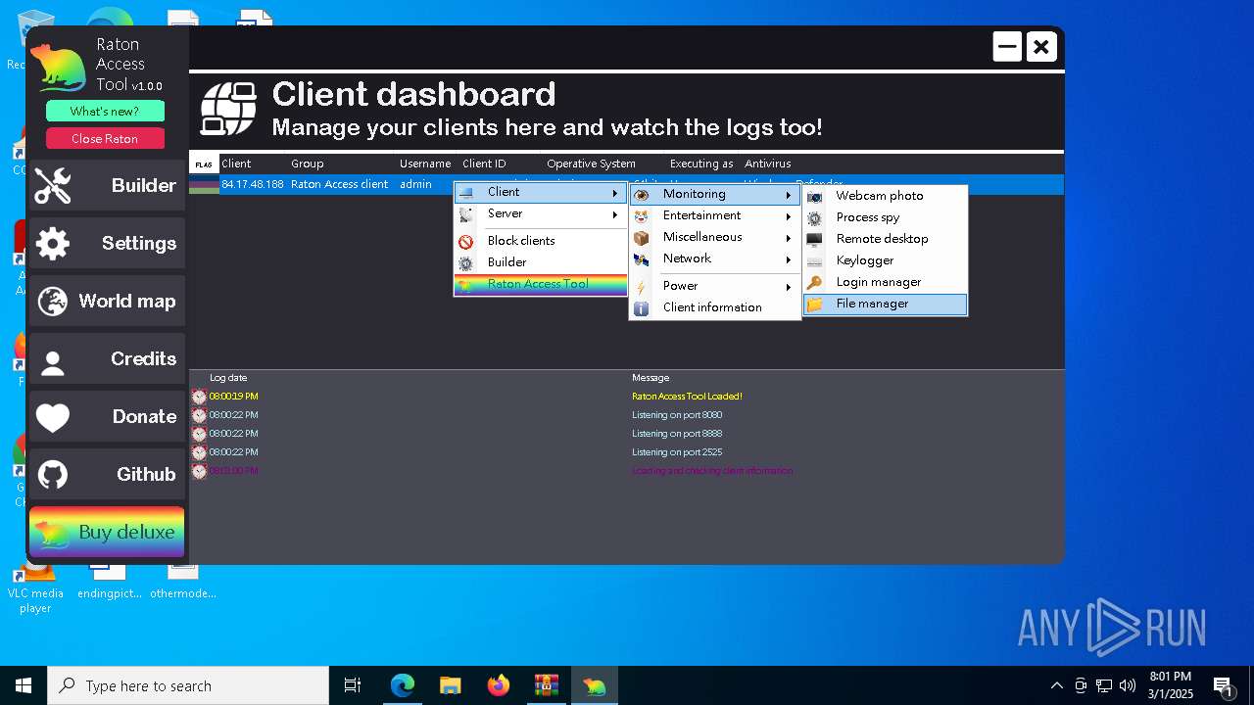Viewport: 1254px width, 705px height.
Task: Select Block clients in the context menu
Action: click(x=540, y=241)
